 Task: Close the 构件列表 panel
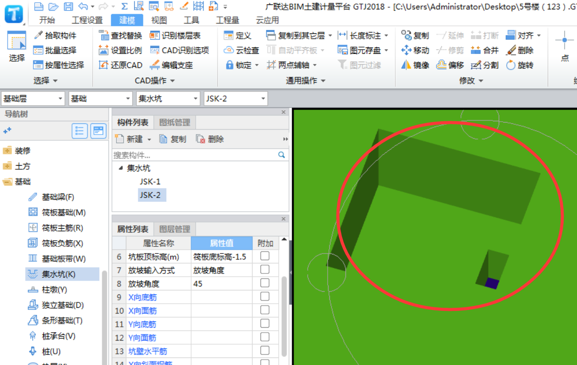click(x=284, y=112)
